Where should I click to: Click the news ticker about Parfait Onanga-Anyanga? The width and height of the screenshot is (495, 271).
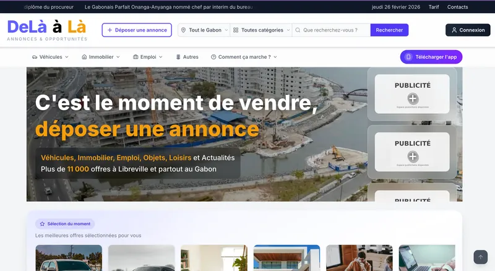[x=169, y=7]
